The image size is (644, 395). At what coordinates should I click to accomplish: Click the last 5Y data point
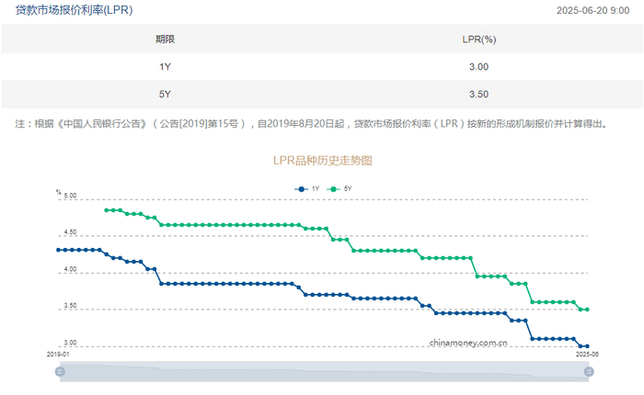click(x=587, y=310)
